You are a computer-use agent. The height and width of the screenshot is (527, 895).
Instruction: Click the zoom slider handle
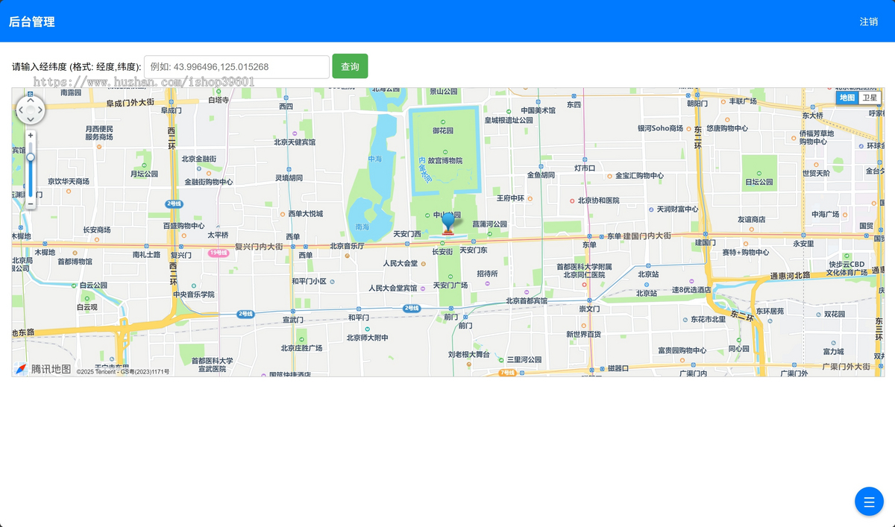(x=31, y=157)
